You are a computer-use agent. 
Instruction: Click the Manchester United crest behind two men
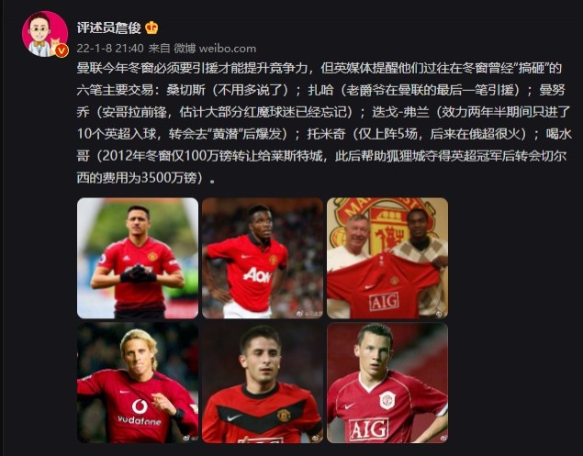(387, 225)
